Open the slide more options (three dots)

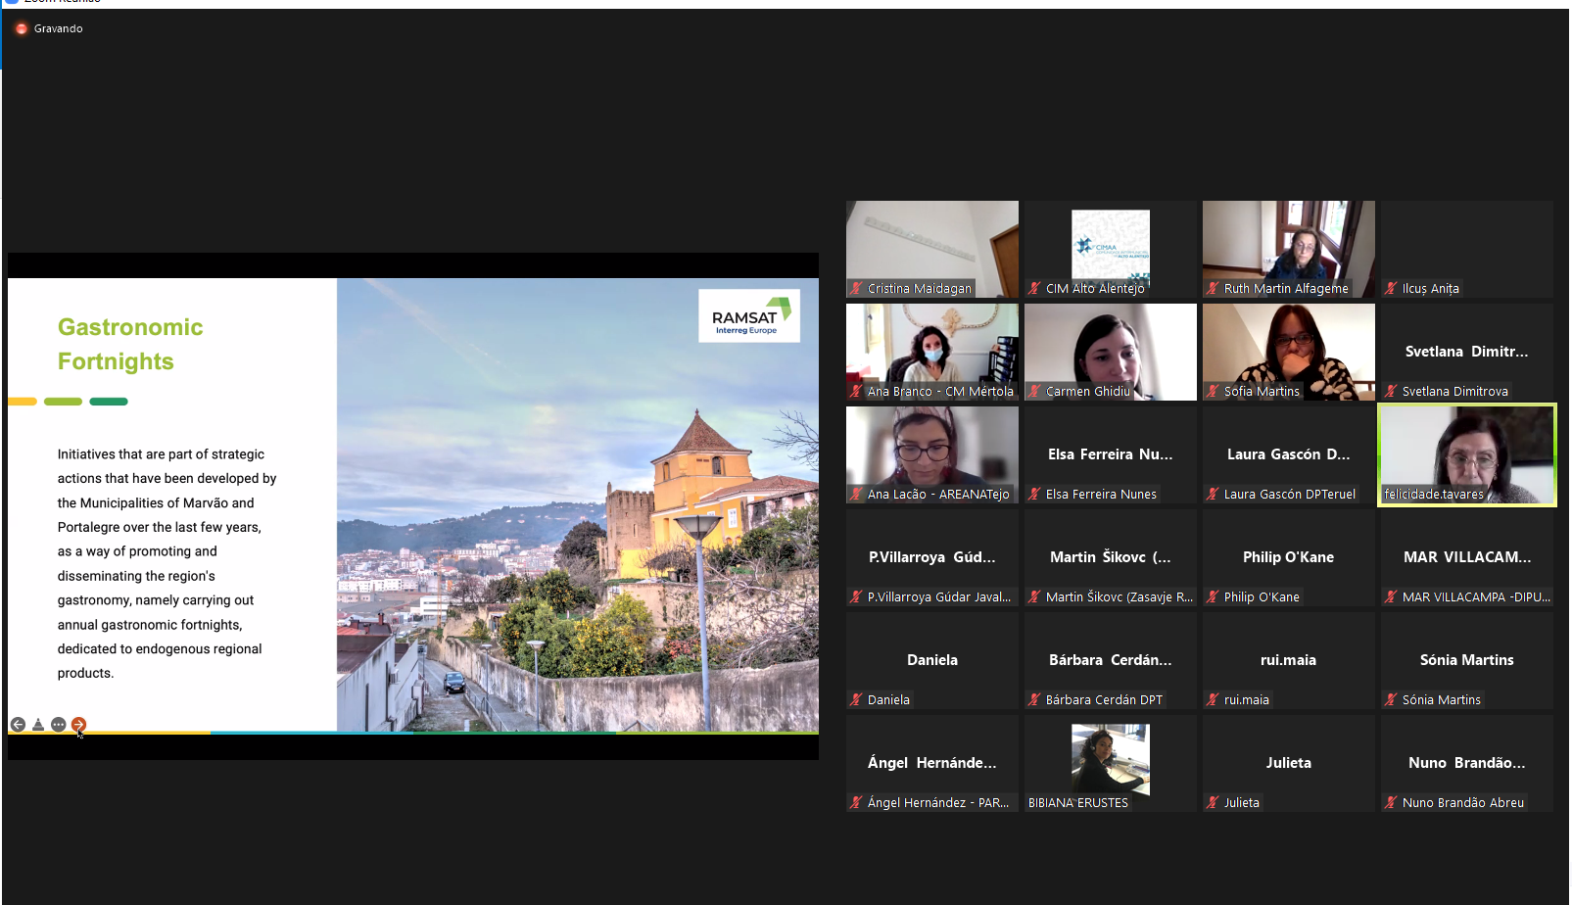59,725
